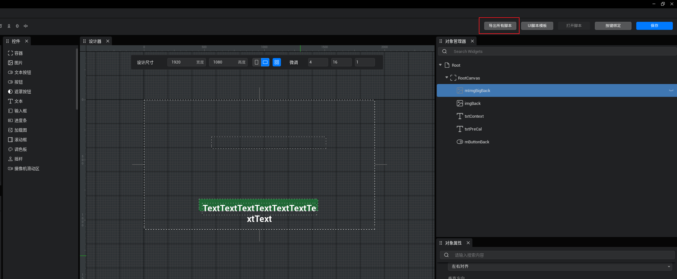Select the 按钮 button widget
The width and height of the screenshot is (677, 279).
[x=15, y=82]
